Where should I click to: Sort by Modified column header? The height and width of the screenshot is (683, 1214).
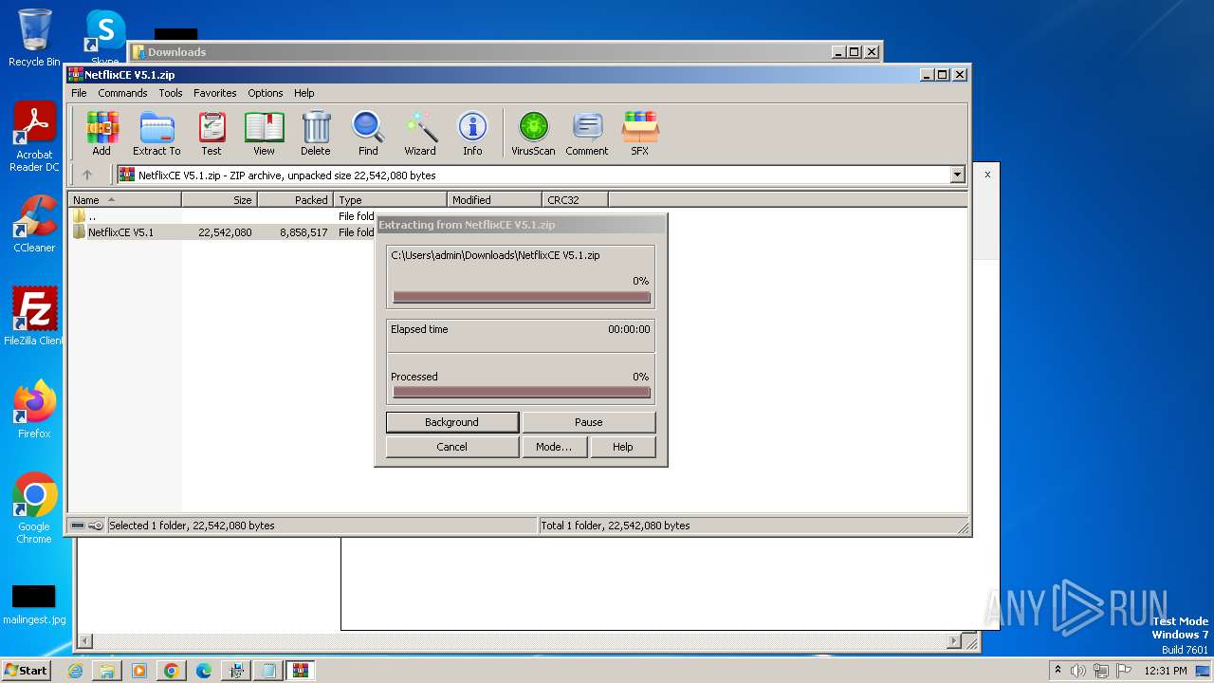tap(494, 200)
